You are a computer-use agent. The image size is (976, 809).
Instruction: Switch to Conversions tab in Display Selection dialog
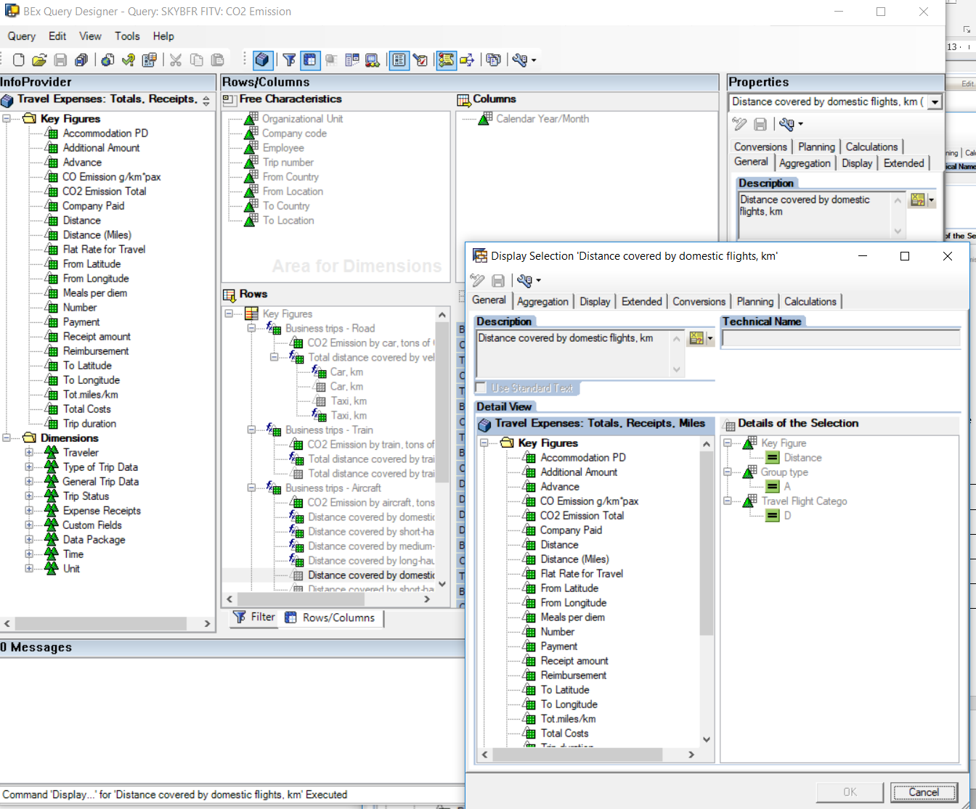pos(699,302)
